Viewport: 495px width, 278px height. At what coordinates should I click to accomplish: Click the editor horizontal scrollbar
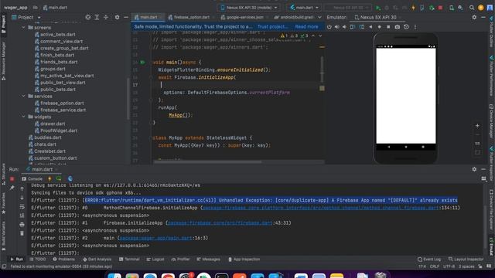[x=207, y=162]
